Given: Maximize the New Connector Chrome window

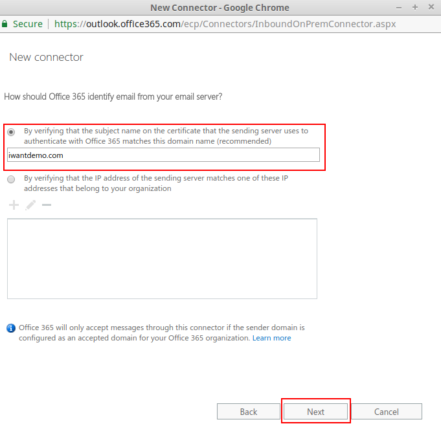Looking at the screenshot, I should (415, 7).
